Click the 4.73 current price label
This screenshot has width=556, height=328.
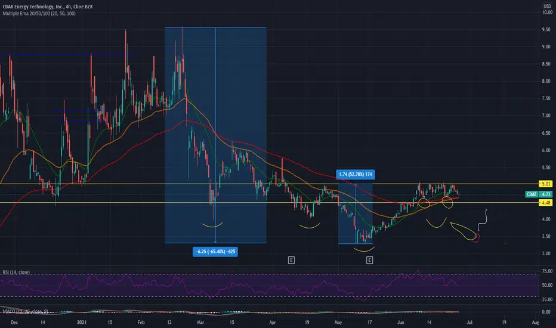pos(546,194)
